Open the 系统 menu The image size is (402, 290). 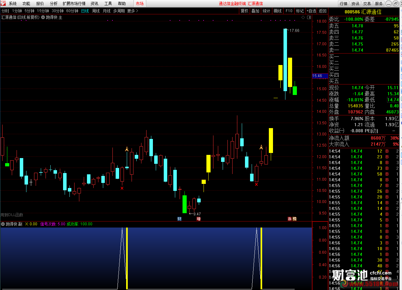coord(13,4)
